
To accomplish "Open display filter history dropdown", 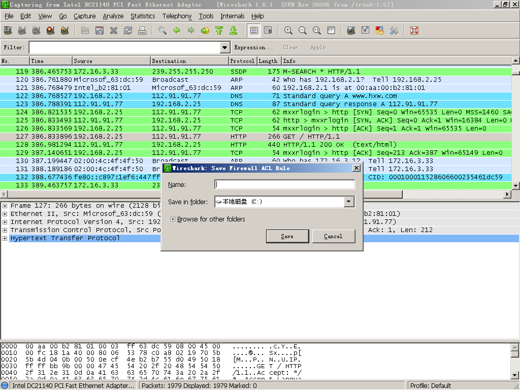I will click(225, 47).
